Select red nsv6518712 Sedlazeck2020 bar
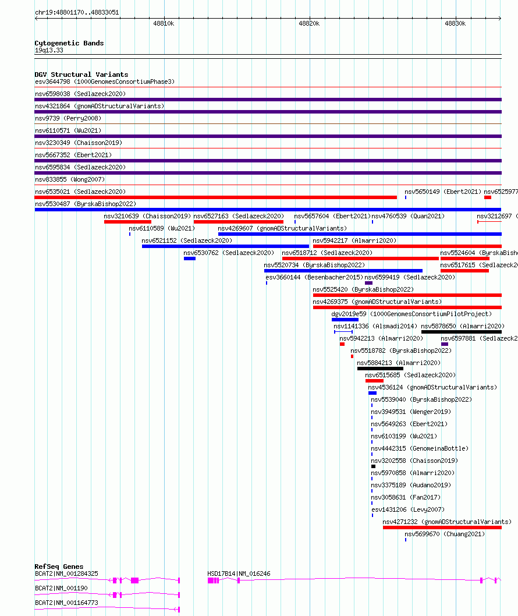Image resolution: width=518 pixels, height=616 pixels. pyautogui.click(x=360, y=258)
